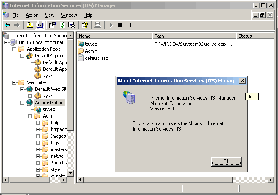The width and height of the screenshot is (278, 195).
Task: Select the default.asp file name
Action: [x=97, y=58]
